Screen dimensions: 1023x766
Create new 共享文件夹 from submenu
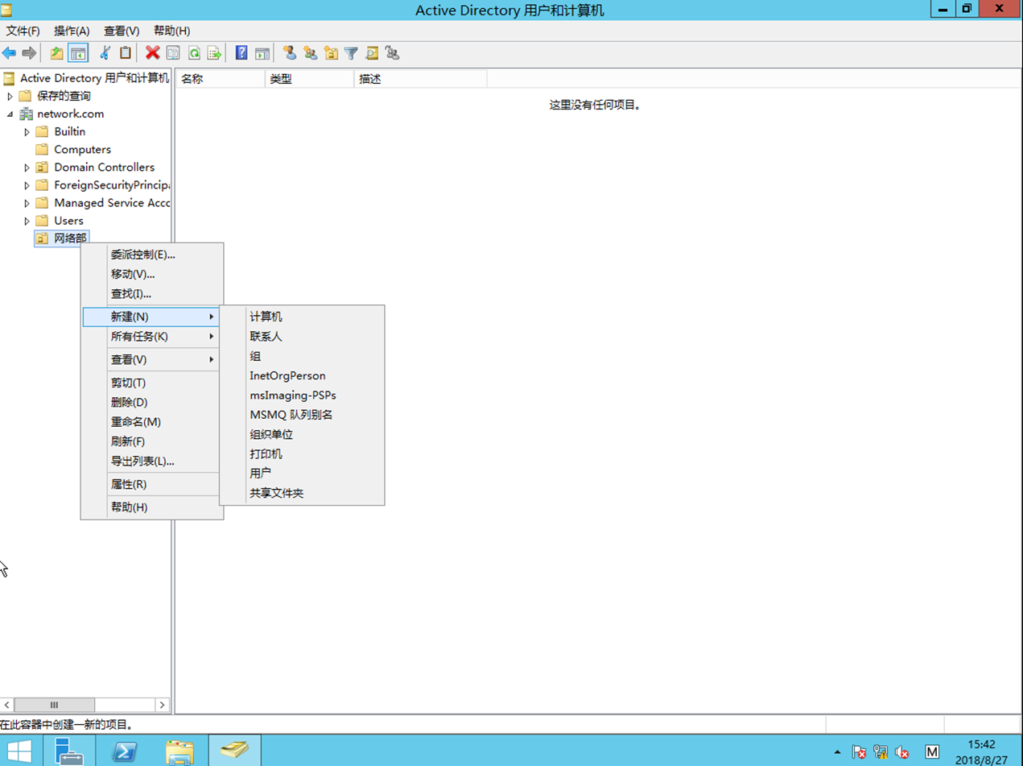(302, 493)
